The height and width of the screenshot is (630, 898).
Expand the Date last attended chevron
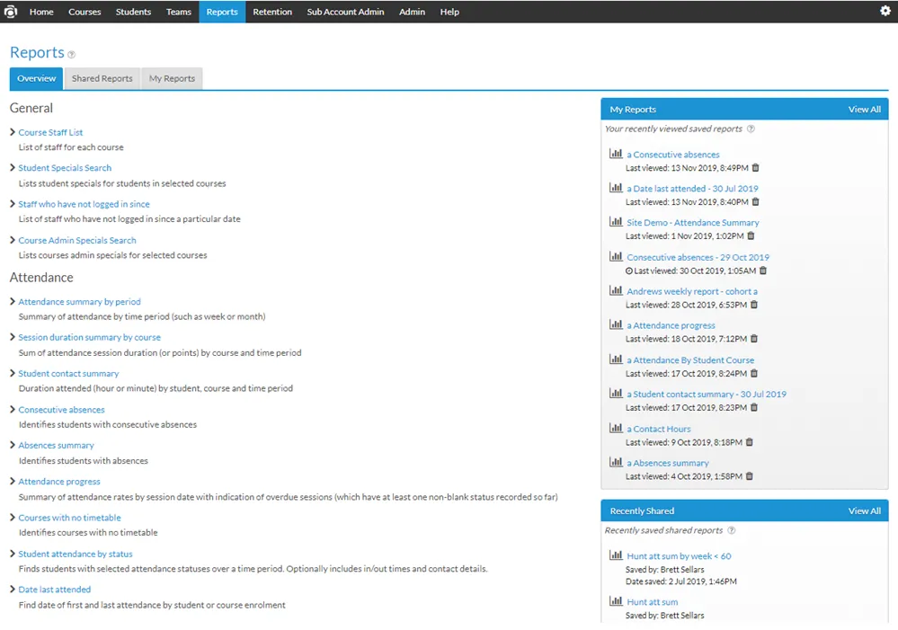click(13, 589)
